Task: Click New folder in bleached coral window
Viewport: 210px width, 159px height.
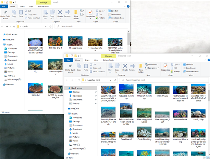Action: coord(141,68)
